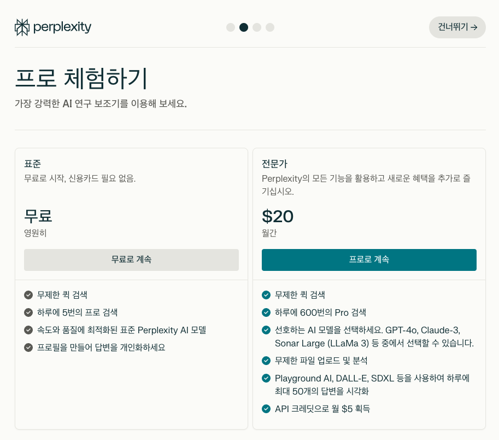This screenshot has height=440, width=499.
Task: Click the arrow icon in the skip button
Action: click(x=474, y=27)
